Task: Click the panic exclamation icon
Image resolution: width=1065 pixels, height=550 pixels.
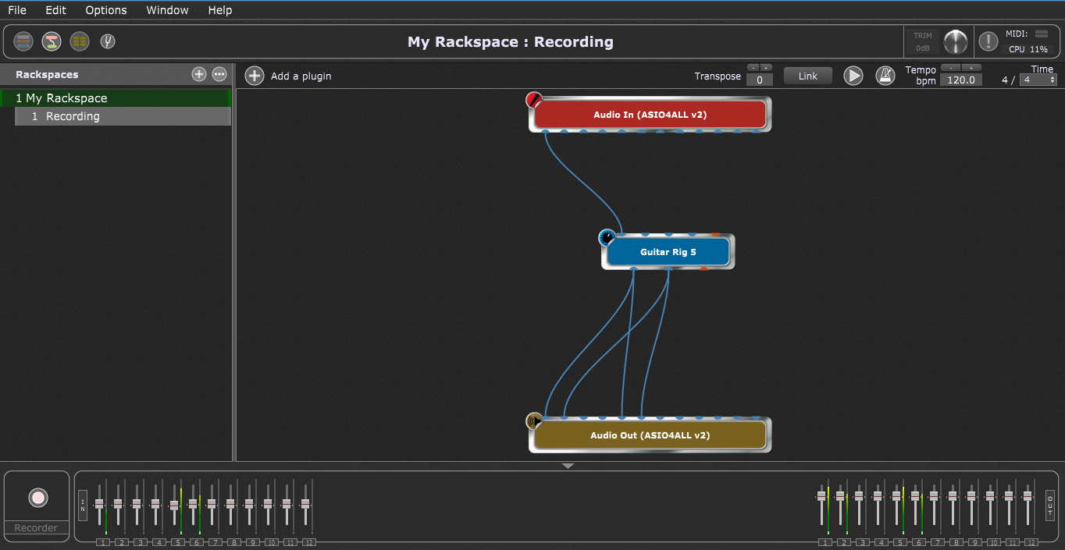Action: point(988,41)
